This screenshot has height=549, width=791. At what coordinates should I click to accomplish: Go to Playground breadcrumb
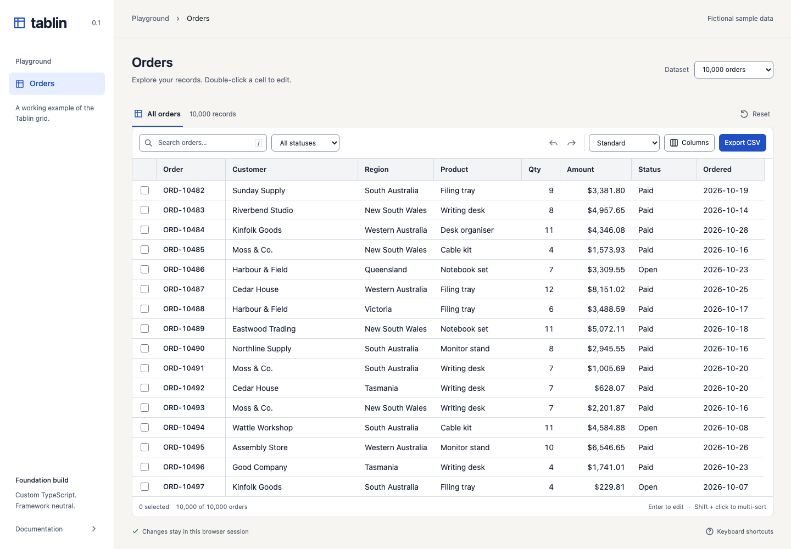151,19
